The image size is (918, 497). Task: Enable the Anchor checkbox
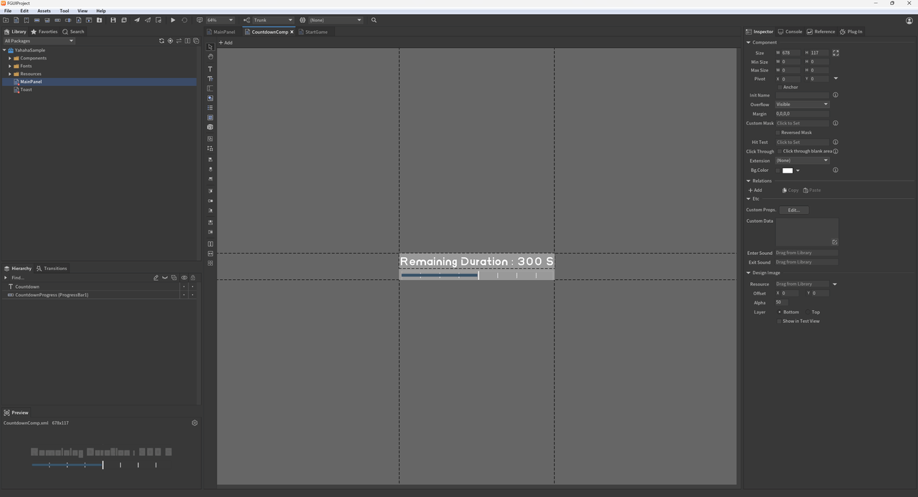(780, 87)
